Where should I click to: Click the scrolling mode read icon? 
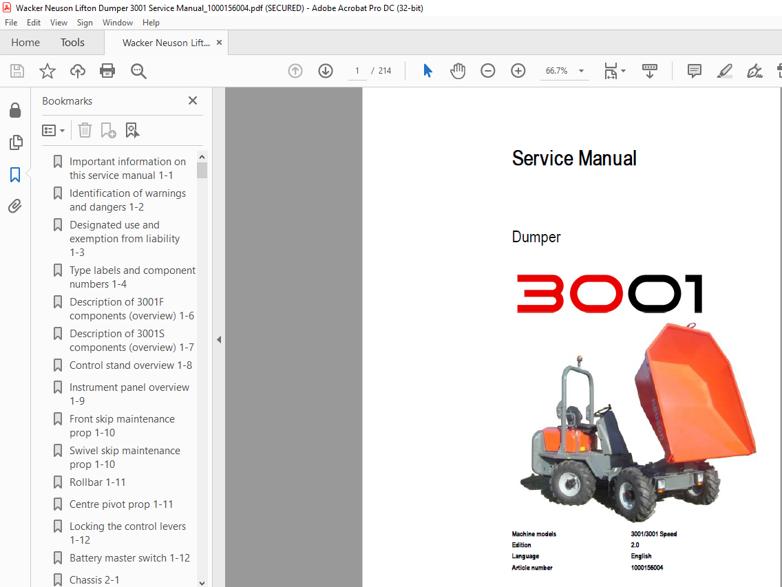coord(649,71)
